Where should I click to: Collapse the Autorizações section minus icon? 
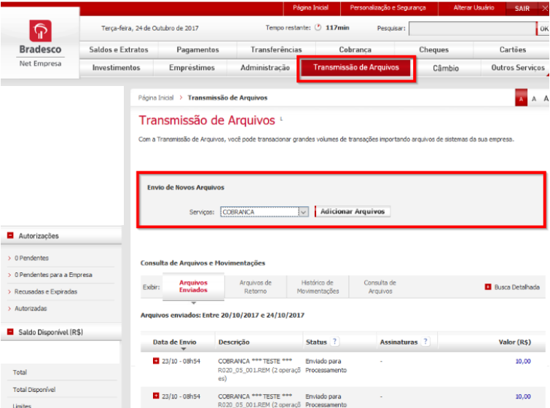coord(10,235)
